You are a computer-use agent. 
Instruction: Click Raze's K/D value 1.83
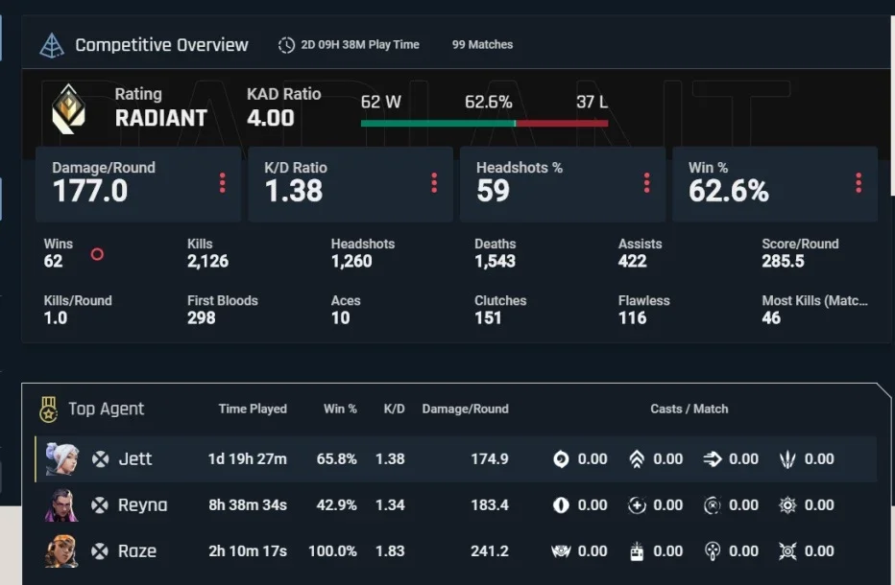(390, 551)
